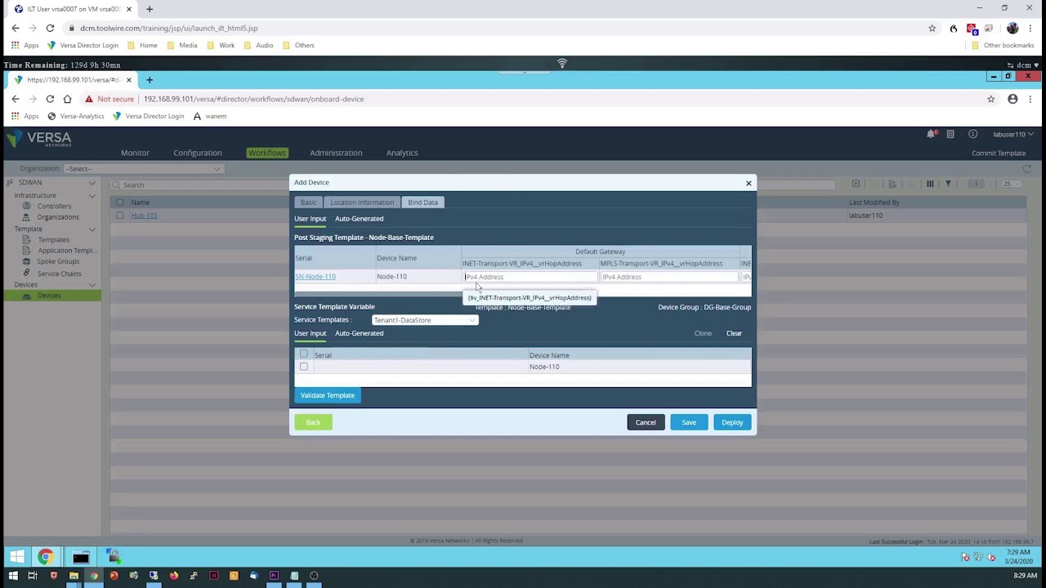Open the Workflows menu
The width and height of the screenshot is (1046, 588).
(267, 153)
